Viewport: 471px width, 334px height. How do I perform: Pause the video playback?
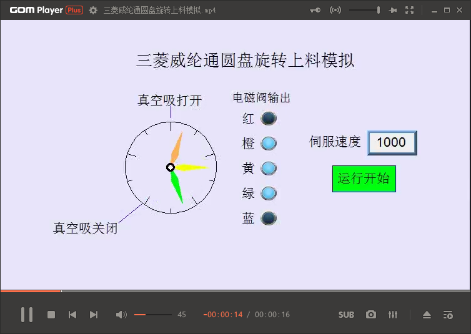click(x=27, y=315)
